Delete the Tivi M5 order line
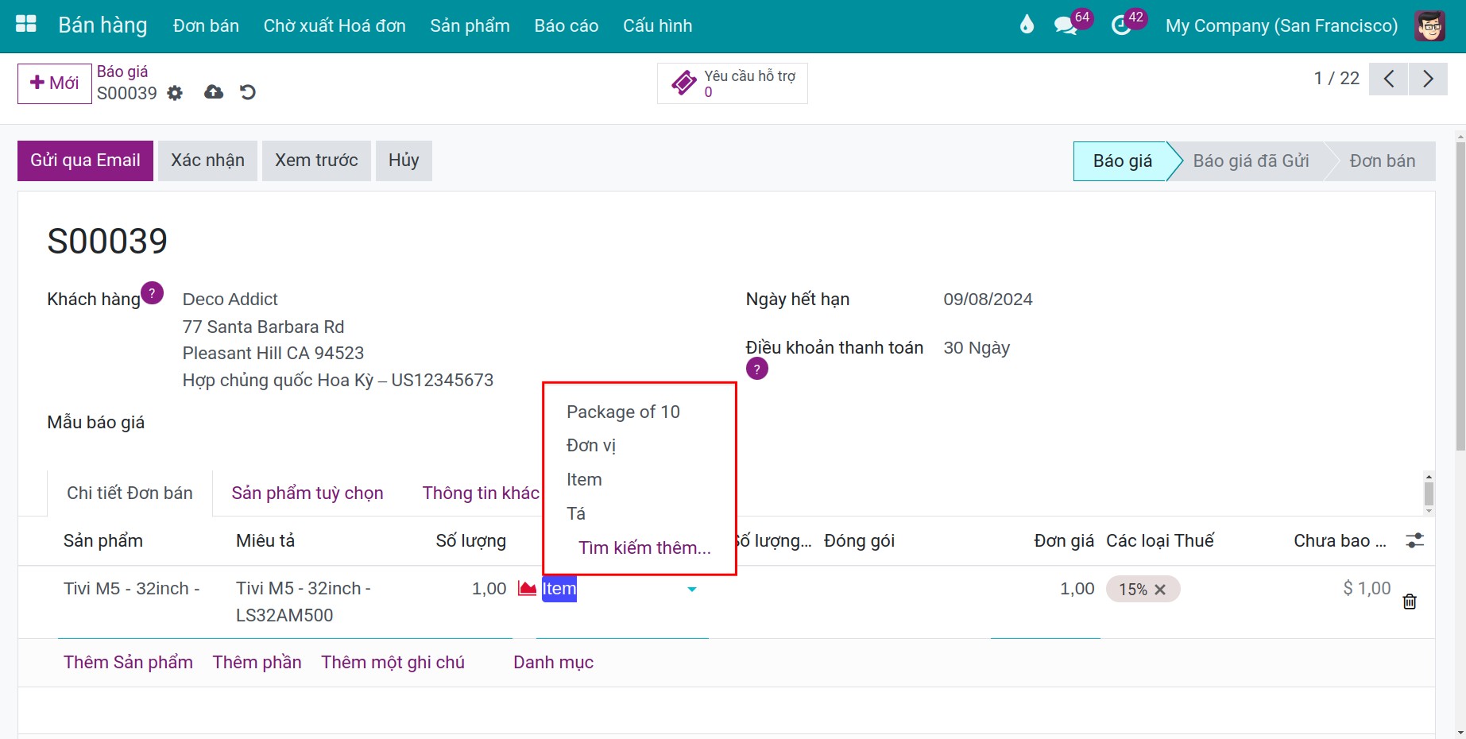This screenshot has height=739, width=1466. coord(1410,602)
